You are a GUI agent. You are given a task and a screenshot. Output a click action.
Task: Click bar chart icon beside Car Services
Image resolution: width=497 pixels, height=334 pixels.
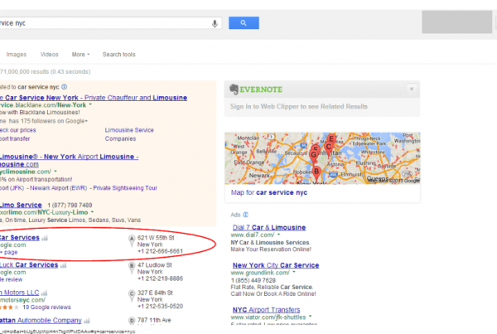(x=45, y=238)
